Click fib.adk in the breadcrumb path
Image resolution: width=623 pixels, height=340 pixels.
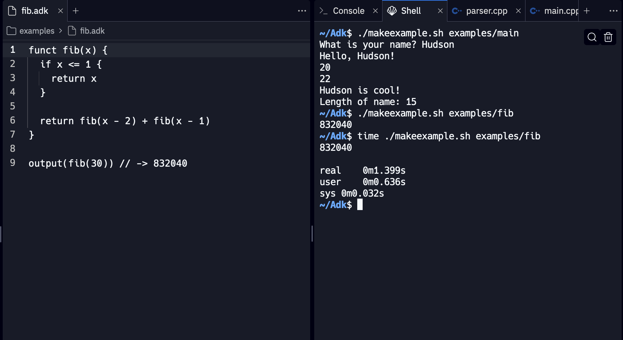pyautogui.click(x=92, y=31)
